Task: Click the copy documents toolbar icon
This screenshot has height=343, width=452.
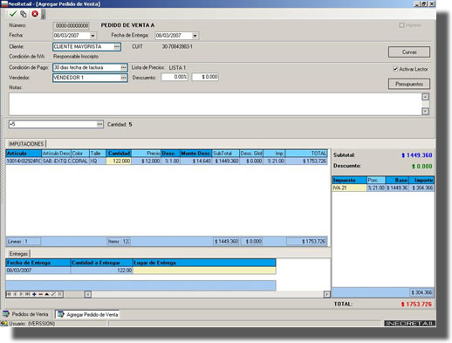Action: [24, 14]
